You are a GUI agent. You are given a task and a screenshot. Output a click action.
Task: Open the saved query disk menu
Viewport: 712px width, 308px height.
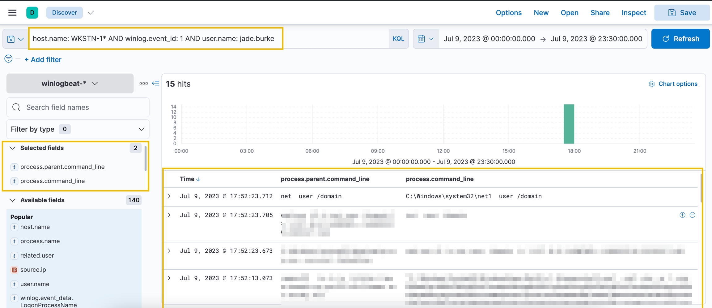15,39
